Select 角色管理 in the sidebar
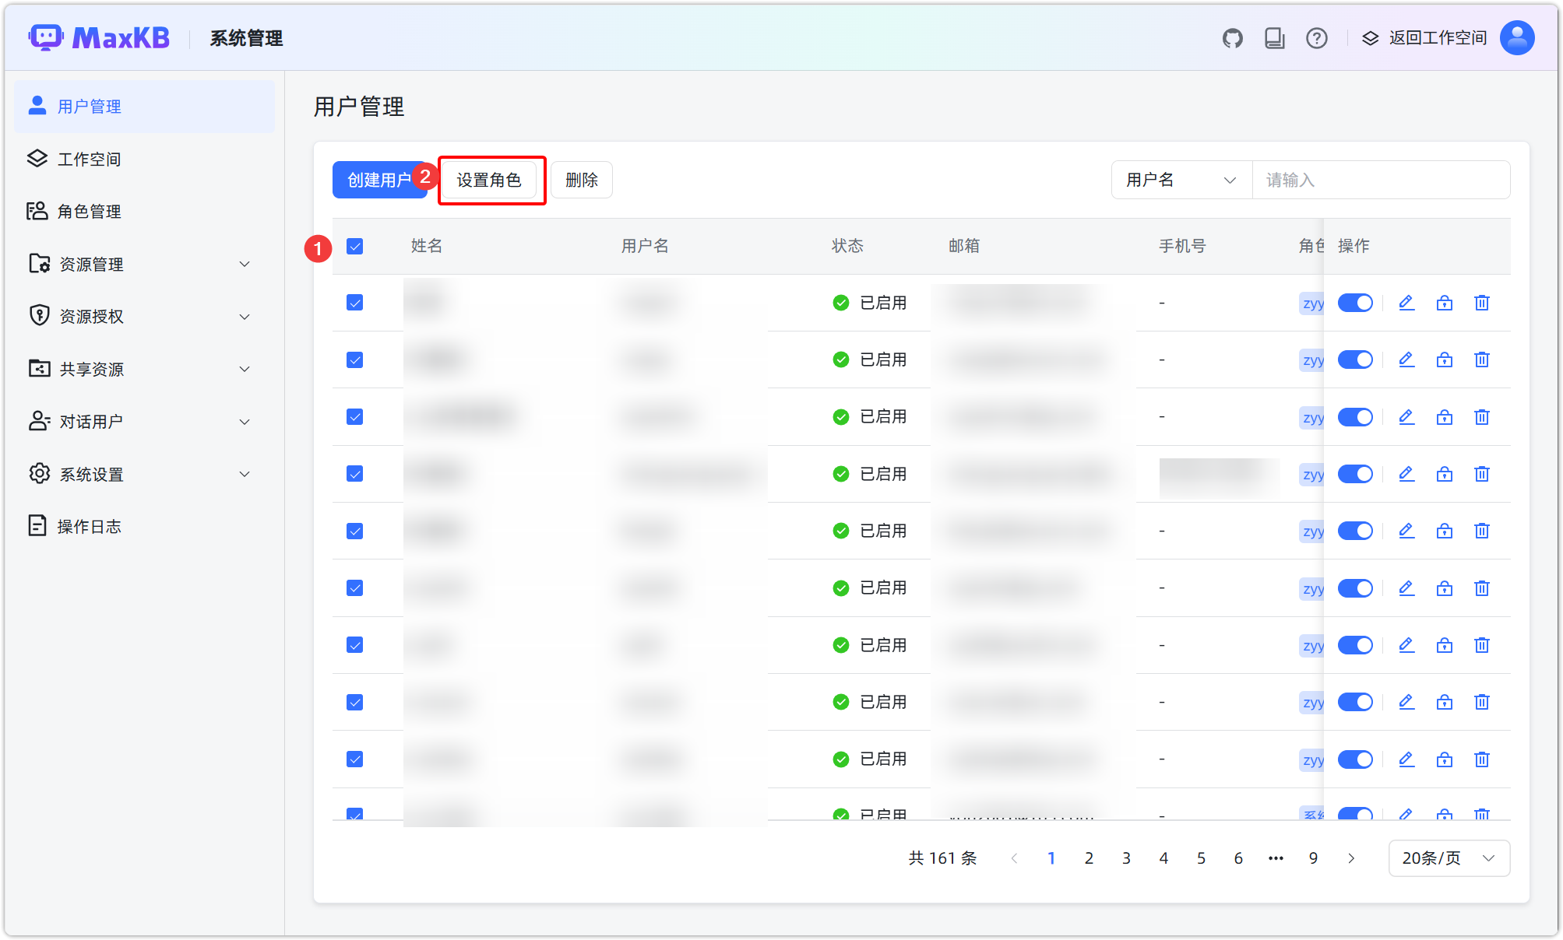This screenshot has width=1563, height=940. (88, 211)
